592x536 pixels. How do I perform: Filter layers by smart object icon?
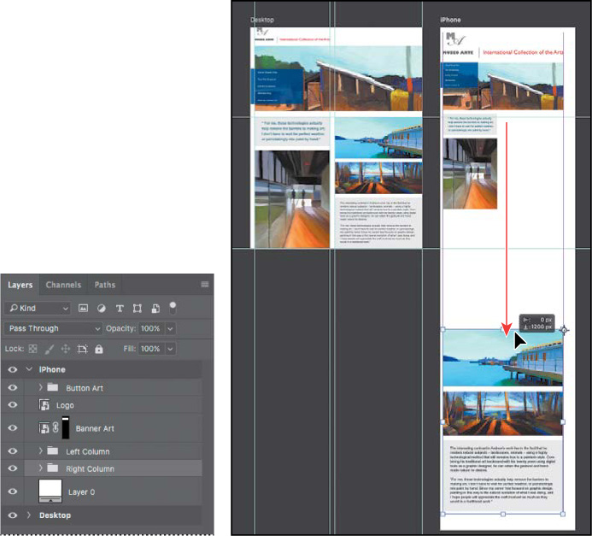155,308
